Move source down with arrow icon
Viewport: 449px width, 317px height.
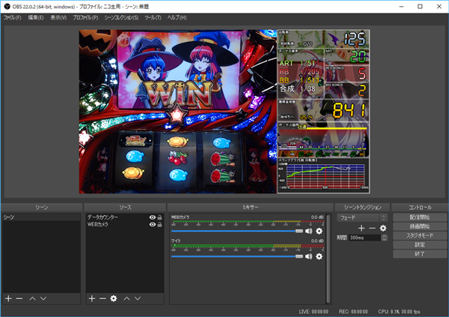pos(138,299)
